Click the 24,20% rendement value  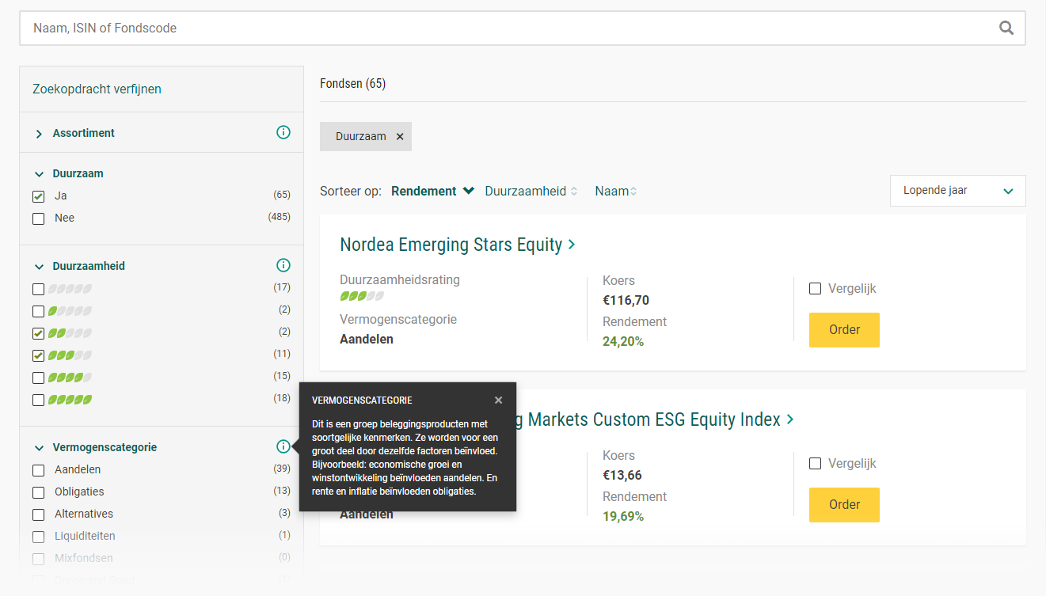pos(623,341)
